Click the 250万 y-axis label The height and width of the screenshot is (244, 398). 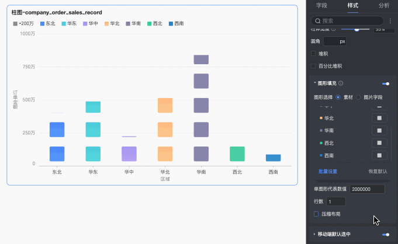coord(29,133)
